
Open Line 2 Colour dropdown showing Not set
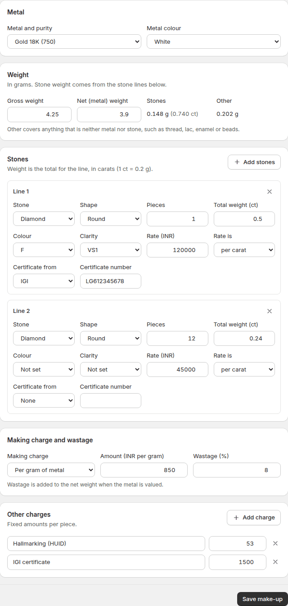tap(44, 369)
